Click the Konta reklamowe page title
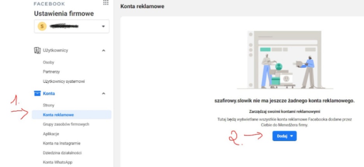This screenshot has height=167, width=364. (x=142, y=7)
